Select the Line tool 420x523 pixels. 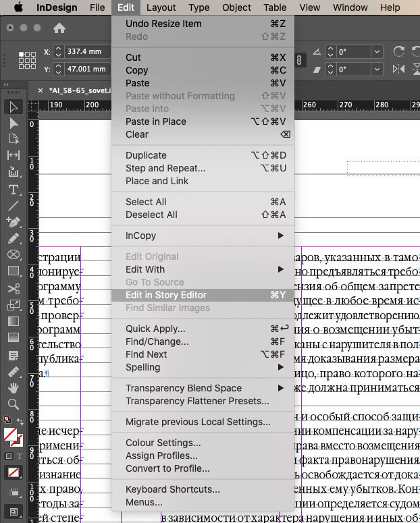(x=14, y=205)
